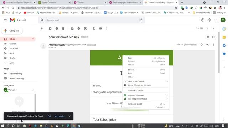Viewport: 228px width, 128px height.
Task: Expand other bookmarks overflow chevron
Action: (189, 13)
